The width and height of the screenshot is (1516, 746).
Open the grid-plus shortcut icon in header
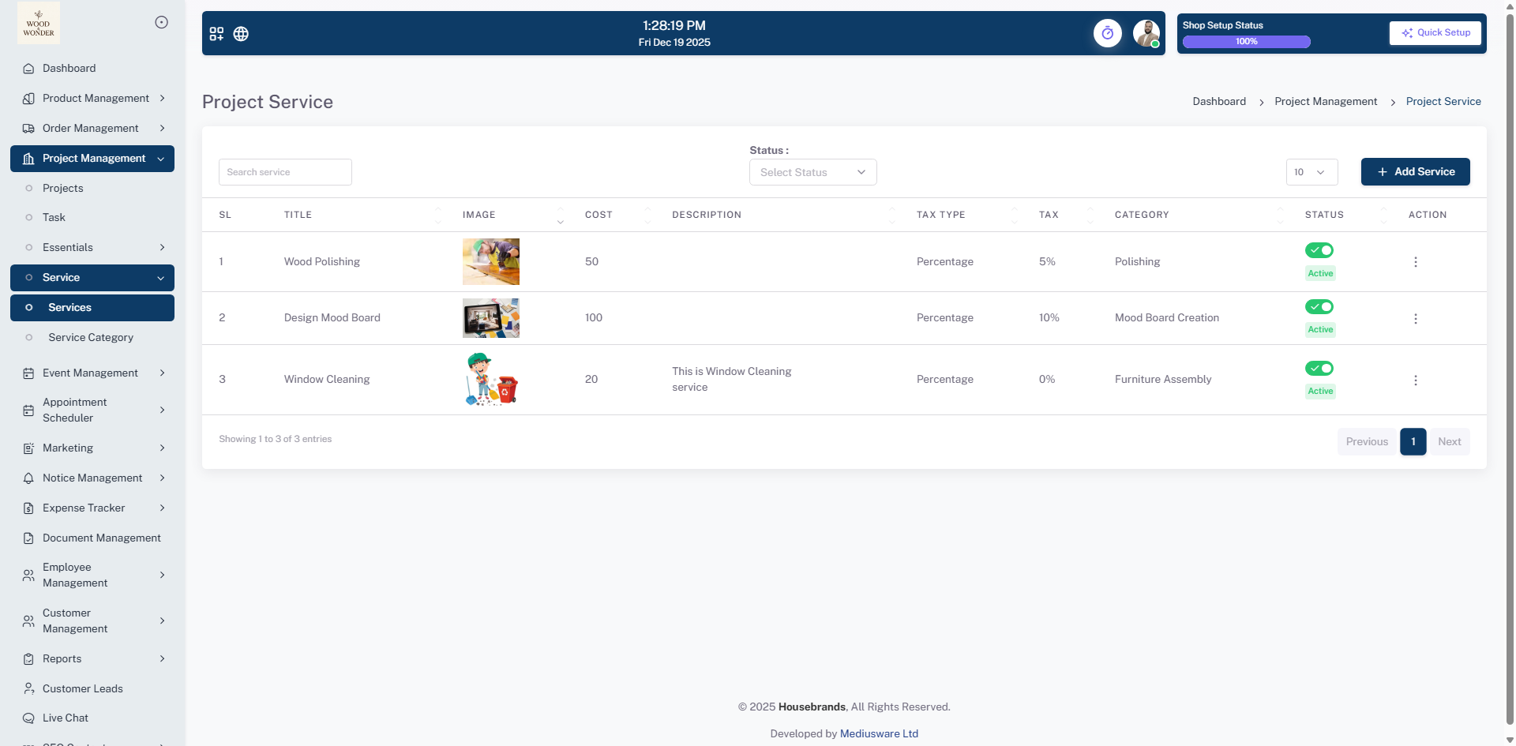[216, 34]
